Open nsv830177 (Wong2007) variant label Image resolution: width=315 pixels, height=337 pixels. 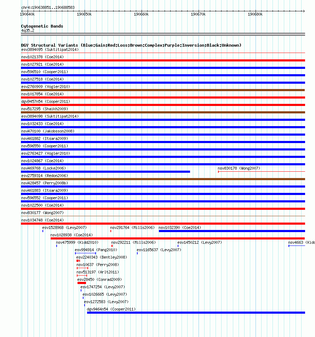point(42,213)
